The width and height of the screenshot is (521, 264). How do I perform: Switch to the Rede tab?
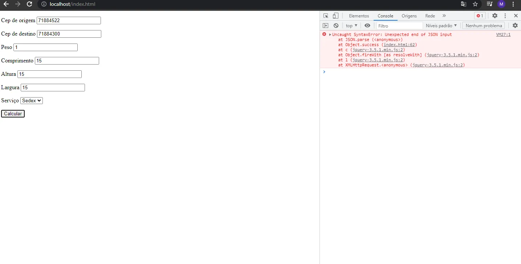coord(430,16)
